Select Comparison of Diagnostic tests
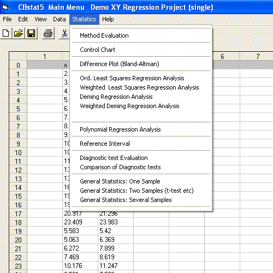Screen dimensions: 273x273 point(141,167)
